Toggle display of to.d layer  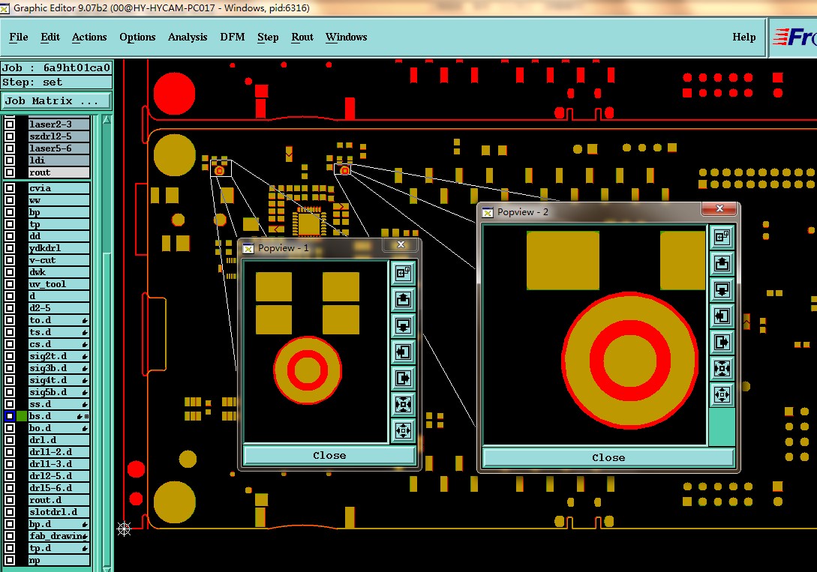tap(10, 320)
